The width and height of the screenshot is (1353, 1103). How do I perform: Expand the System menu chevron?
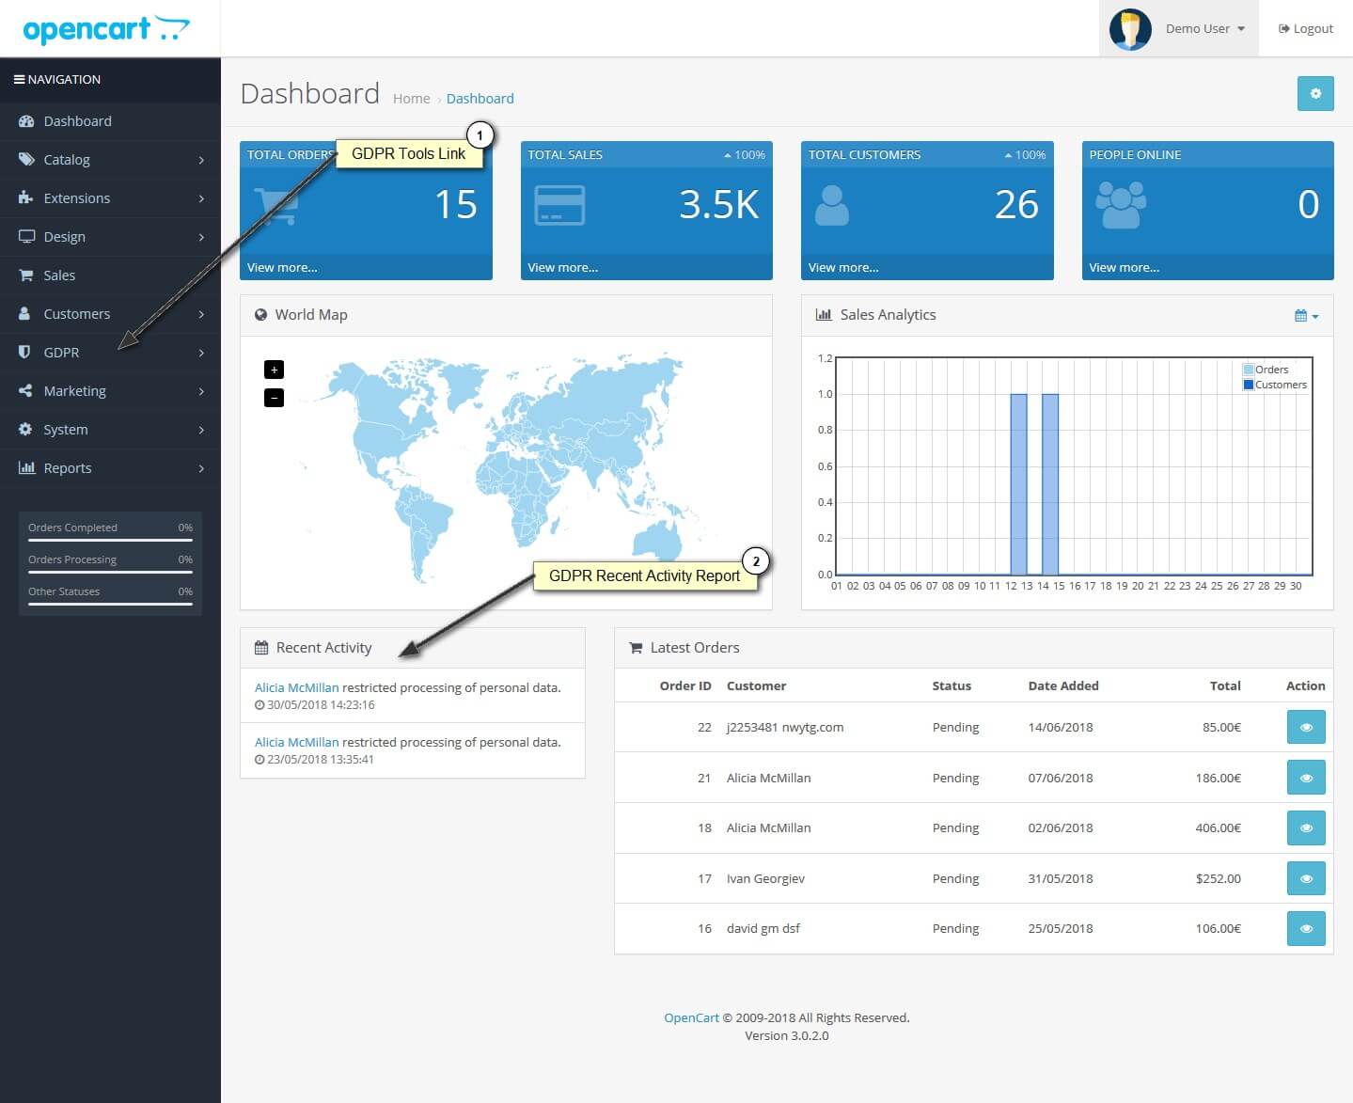tap(201, 430)
